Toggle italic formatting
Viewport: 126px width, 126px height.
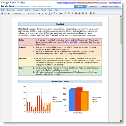[x=43, y=13]
